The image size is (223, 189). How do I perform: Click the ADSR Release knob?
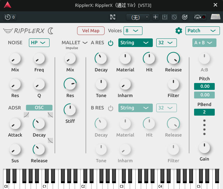(39, 150)
